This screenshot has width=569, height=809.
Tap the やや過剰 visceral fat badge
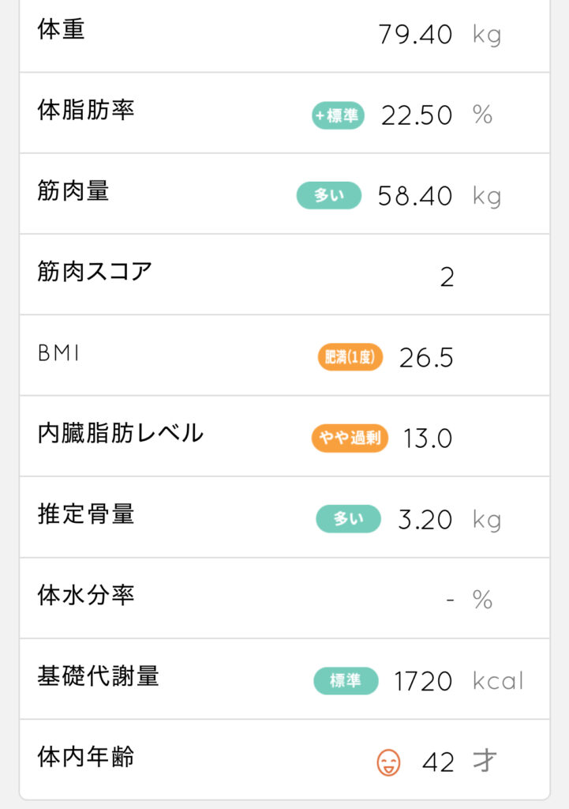tap(350, 438)
